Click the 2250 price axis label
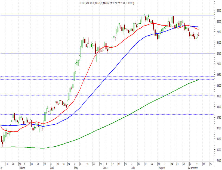This screenshot has width=222, height=170. (x=219, y=11)
